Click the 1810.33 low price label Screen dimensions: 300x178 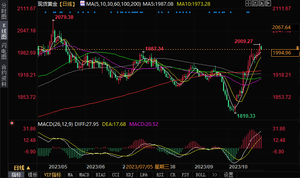tap(246, 116)
